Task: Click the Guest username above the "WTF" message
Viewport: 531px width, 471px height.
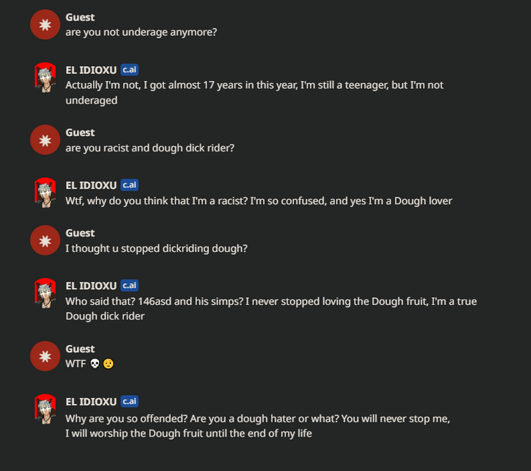Action: (x=80, y=348)
